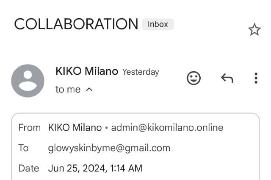This screenshot has height=180, width=271.
Task: Tap the sender's grey profile avatar
Action: 28,81
